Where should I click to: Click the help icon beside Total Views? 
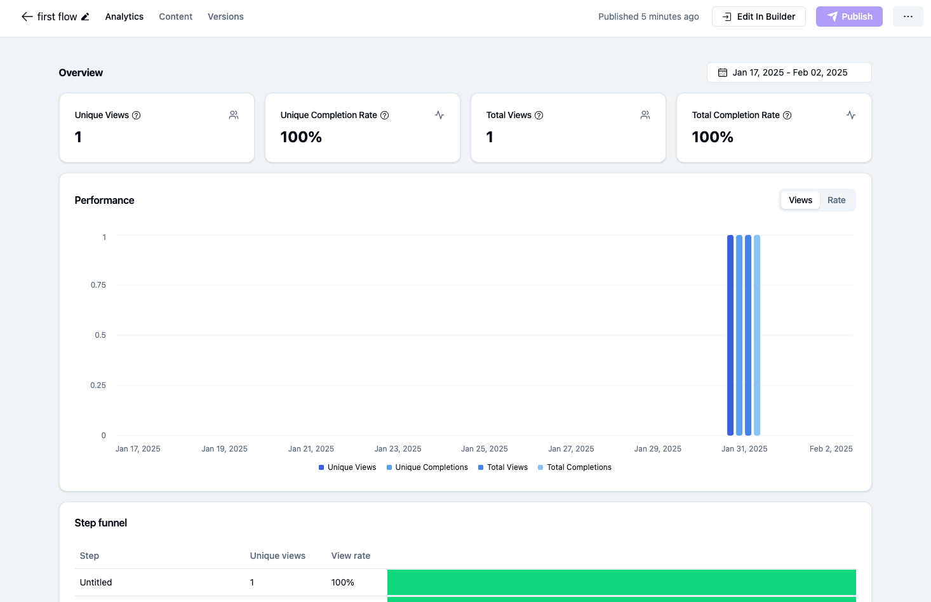[x=539, y=115]
